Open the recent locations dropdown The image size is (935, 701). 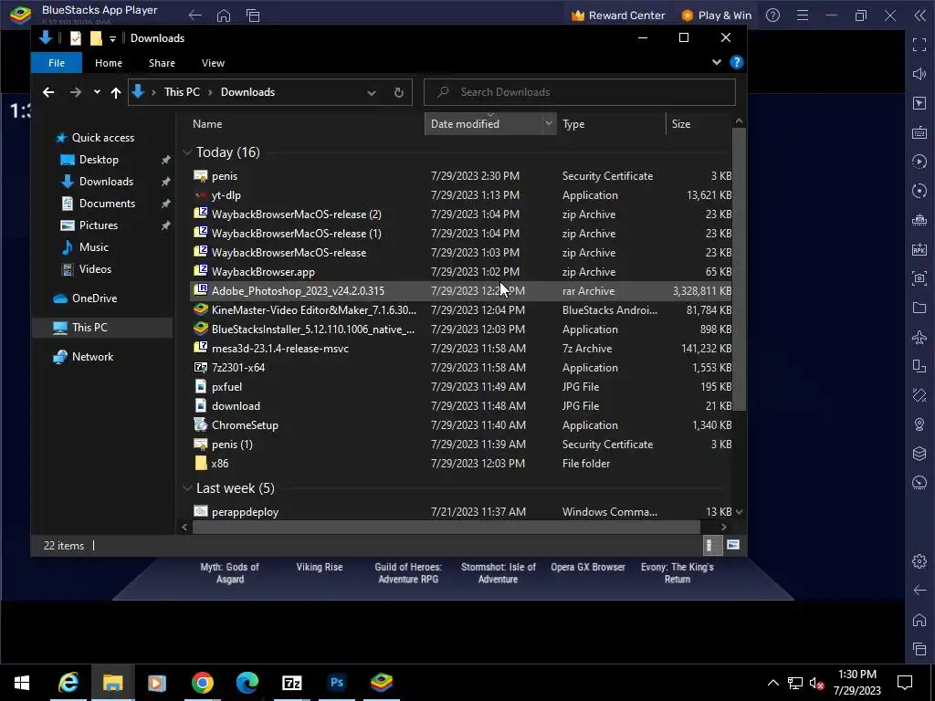coord(97,92)
